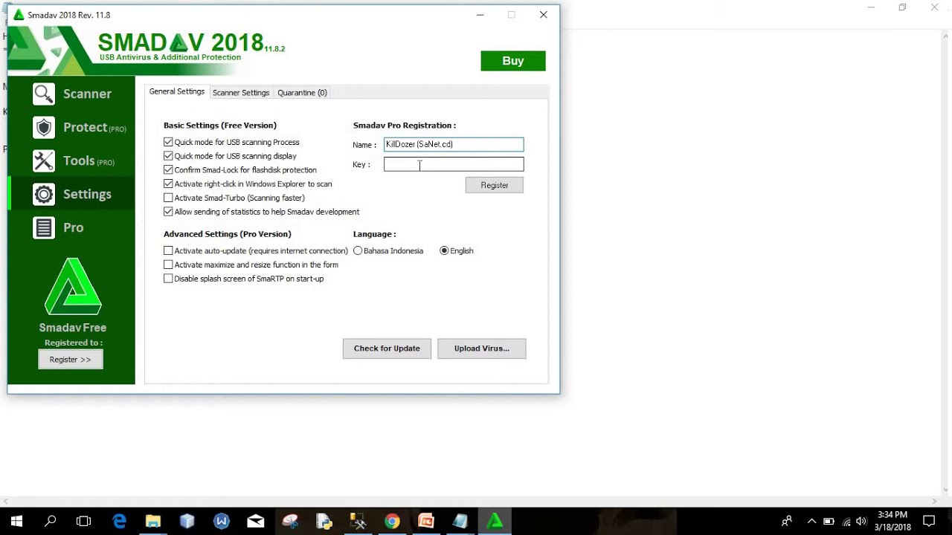Enable Disable splash screen of SmaRTP
Viewport: 952px width, 535px height.
[x=168, y=279]
